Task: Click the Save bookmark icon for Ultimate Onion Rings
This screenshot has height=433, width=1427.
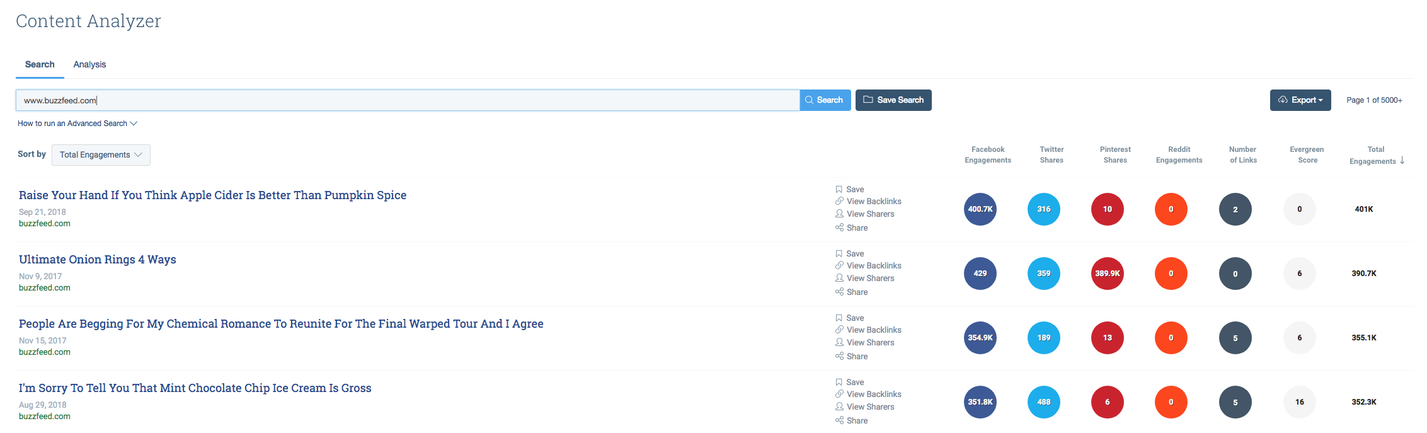Action: (x=839, y=253)
